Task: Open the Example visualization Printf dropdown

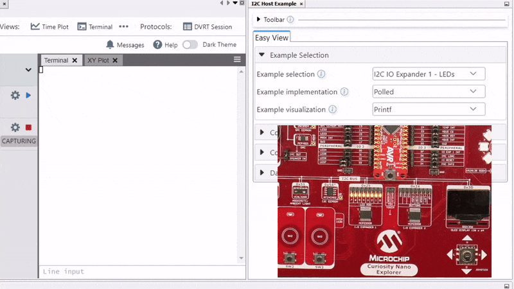Action: 429,109
